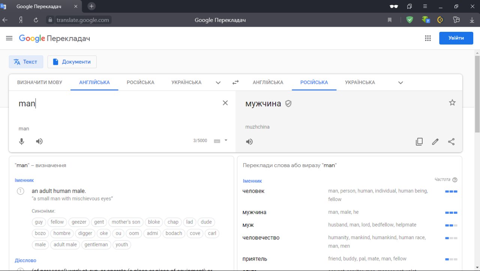Click the reverse translation "buddy"
480x271 pixels.
pyautogui.click(x=350, y=259)
